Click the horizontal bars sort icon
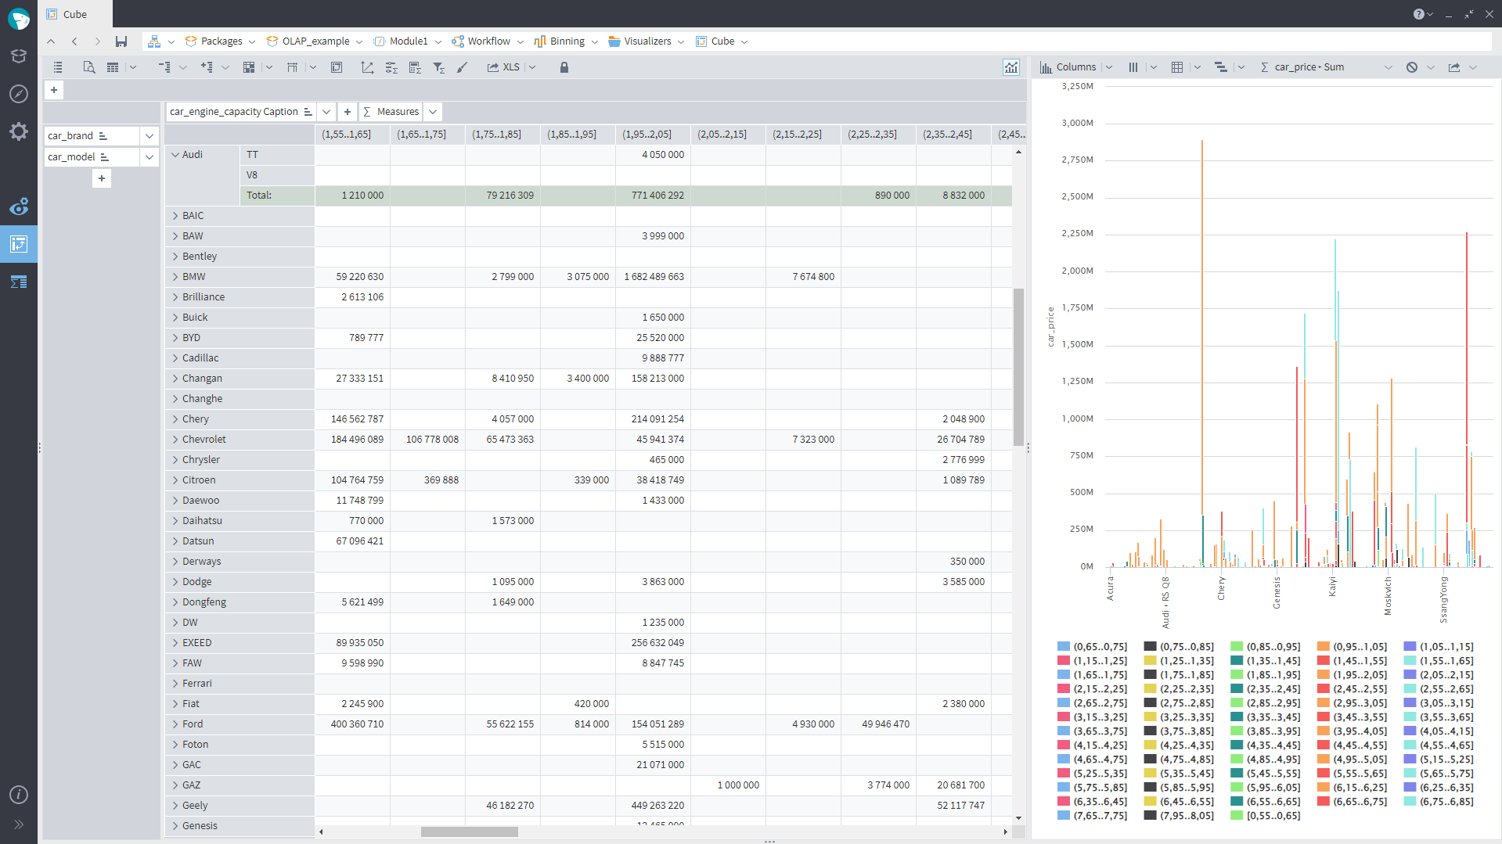The height and width of the screenshot is (844, 1502). click(1220, 67)
